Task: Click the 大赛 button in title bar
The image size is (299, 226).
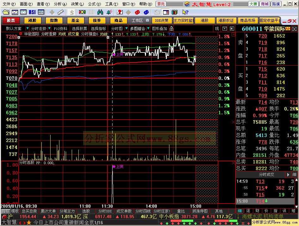Action: [253, 4]
